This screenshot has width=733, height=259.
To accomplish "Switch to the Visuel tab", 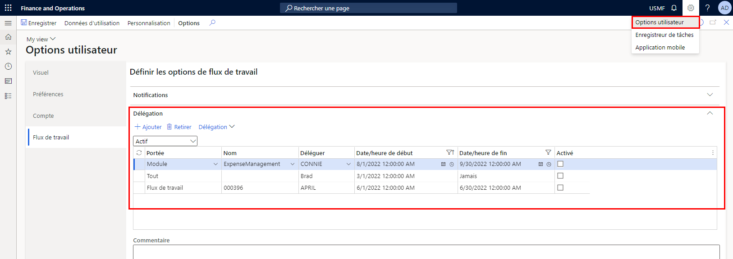I will click(77, 72).
